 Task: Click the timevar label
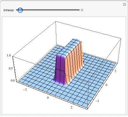9,10
